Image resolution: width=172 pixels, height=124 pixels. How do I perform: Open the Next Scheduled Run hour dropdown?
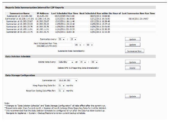pyautogui.click(x=78, y=45)
